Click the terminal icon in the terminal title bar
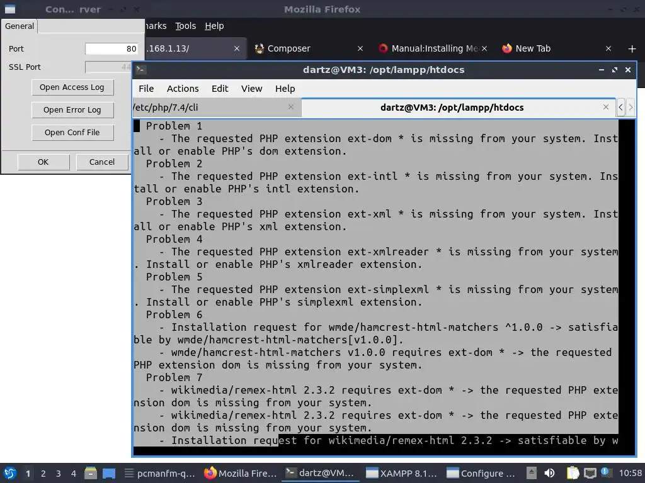This screenshot has height=483, width=645. coord(140,69)
